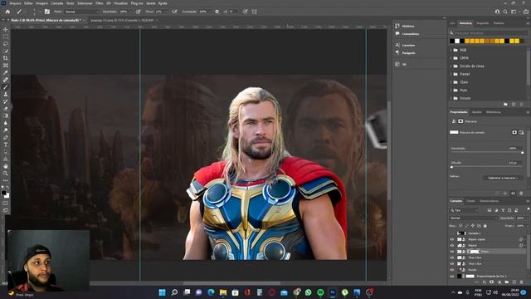Image resolution: width=531 pixels, height=299 pixels.
Task: Select the Rectangular Marquee tool
Action: pos(6,37)
